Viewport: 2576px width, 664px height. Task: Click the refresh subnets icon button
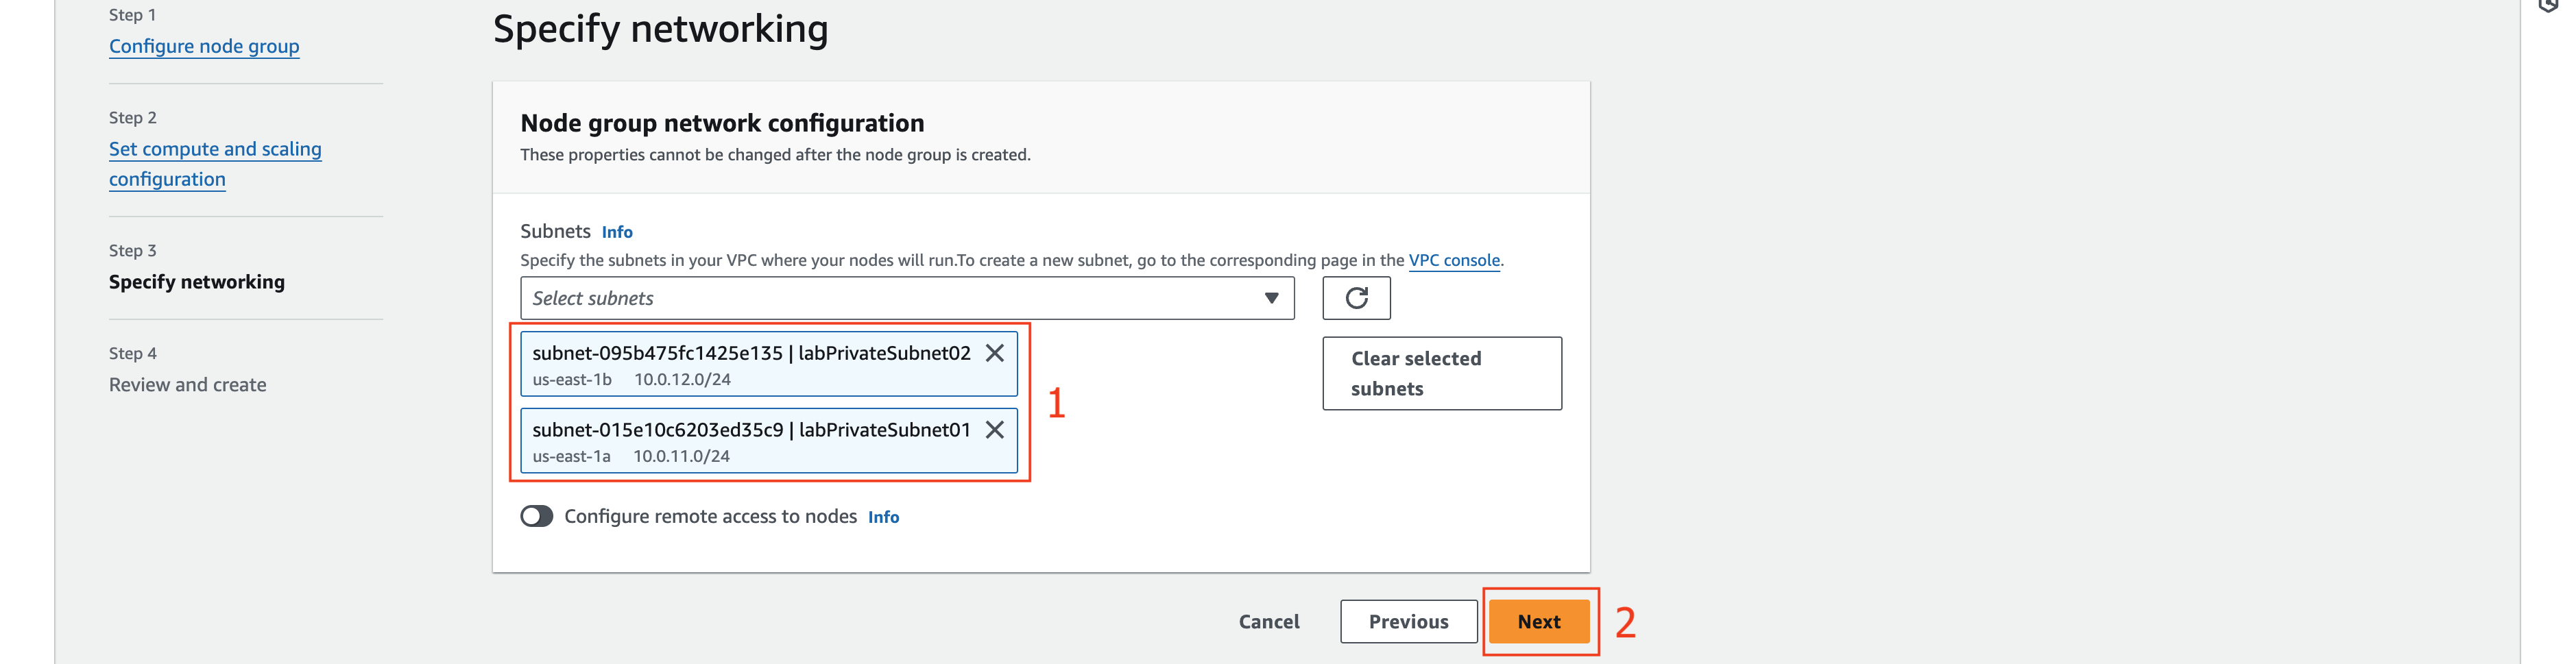(1355, 298)
